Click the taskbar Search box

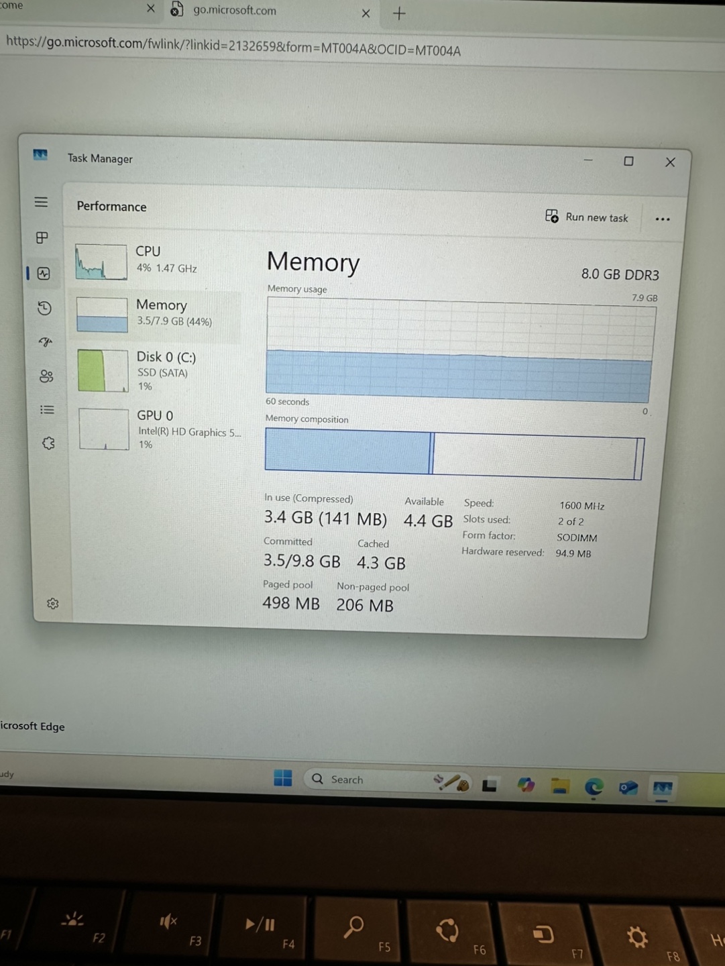point(388,780)
